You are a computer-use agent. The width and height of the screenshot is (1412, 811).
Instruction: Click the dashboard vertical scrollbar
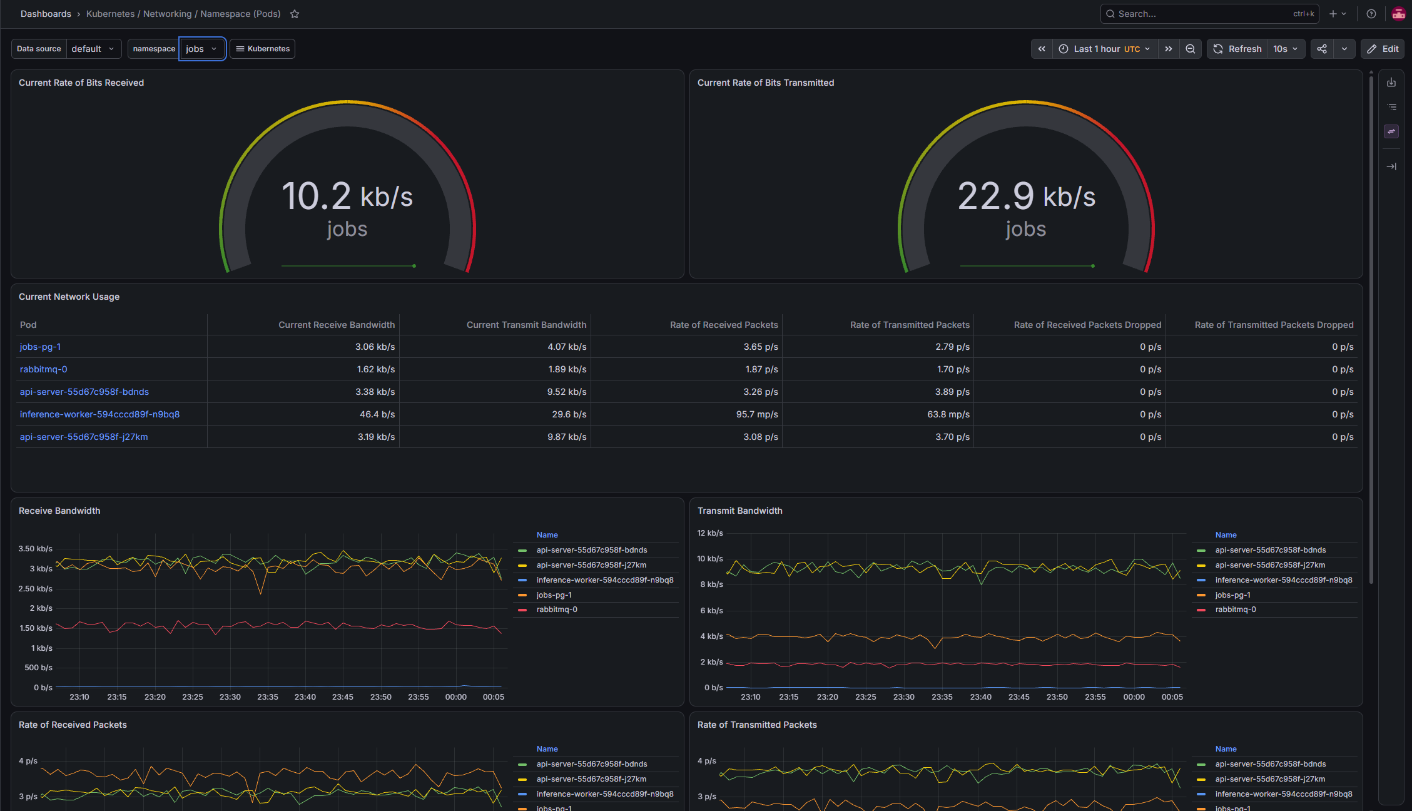point(1370,330)
